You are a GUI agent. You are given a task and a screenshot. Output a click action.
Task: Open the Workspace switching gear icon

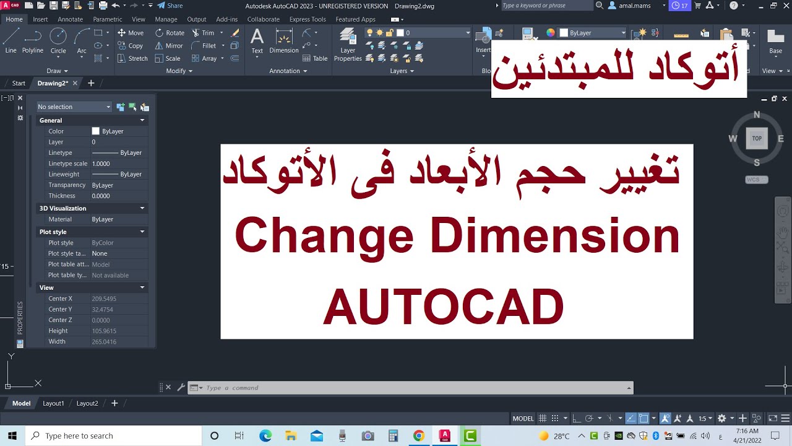pyautogui.click(x=721, y=419)
